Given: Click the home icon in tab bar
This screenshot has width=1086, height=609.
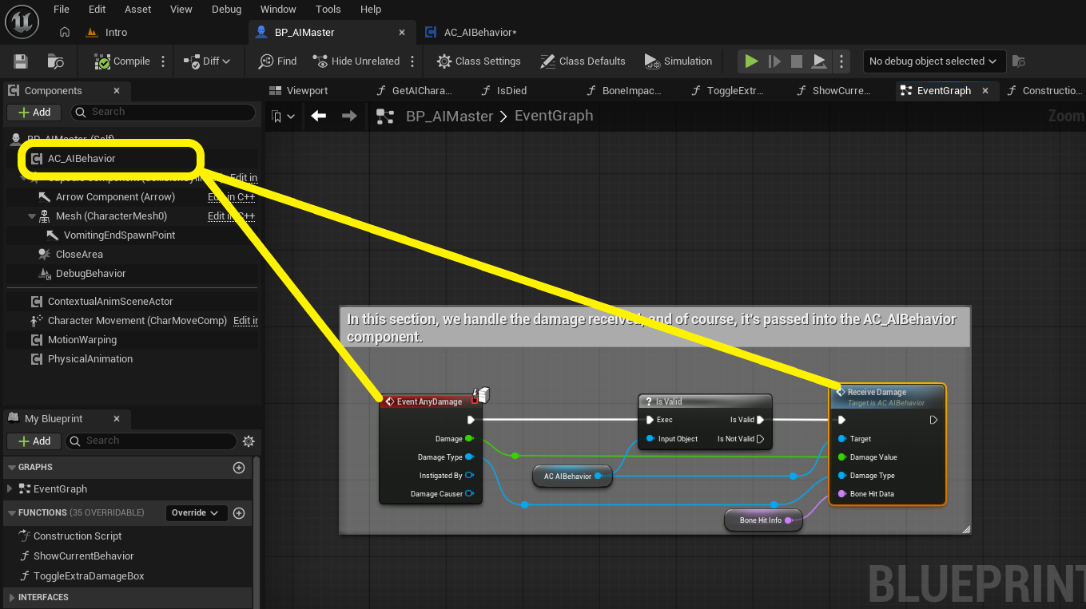Looking at the screenshot, I should click(65, 33).
